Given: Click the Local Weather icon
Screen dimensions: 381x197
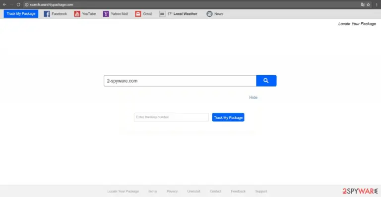Looking at the screenshot, I should (x=162, y=14).
